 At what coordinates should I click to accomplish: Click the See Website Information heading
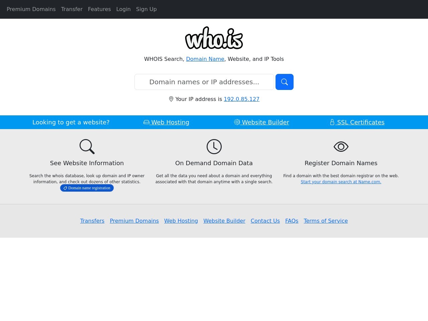87,163
